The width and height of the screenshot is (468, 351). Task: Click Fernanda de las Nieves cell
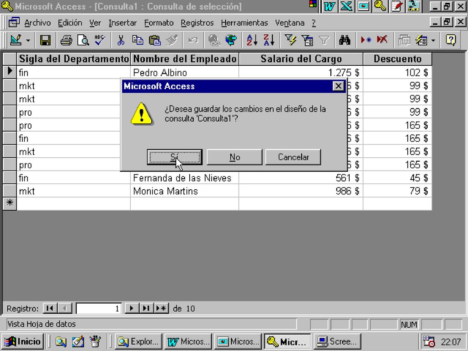point(185,178)
